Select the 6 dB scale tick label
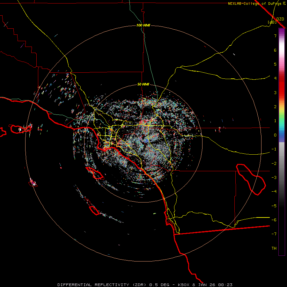Image resolution: width=287 pixels, height=287 pixels. click(x=275, y=50)
